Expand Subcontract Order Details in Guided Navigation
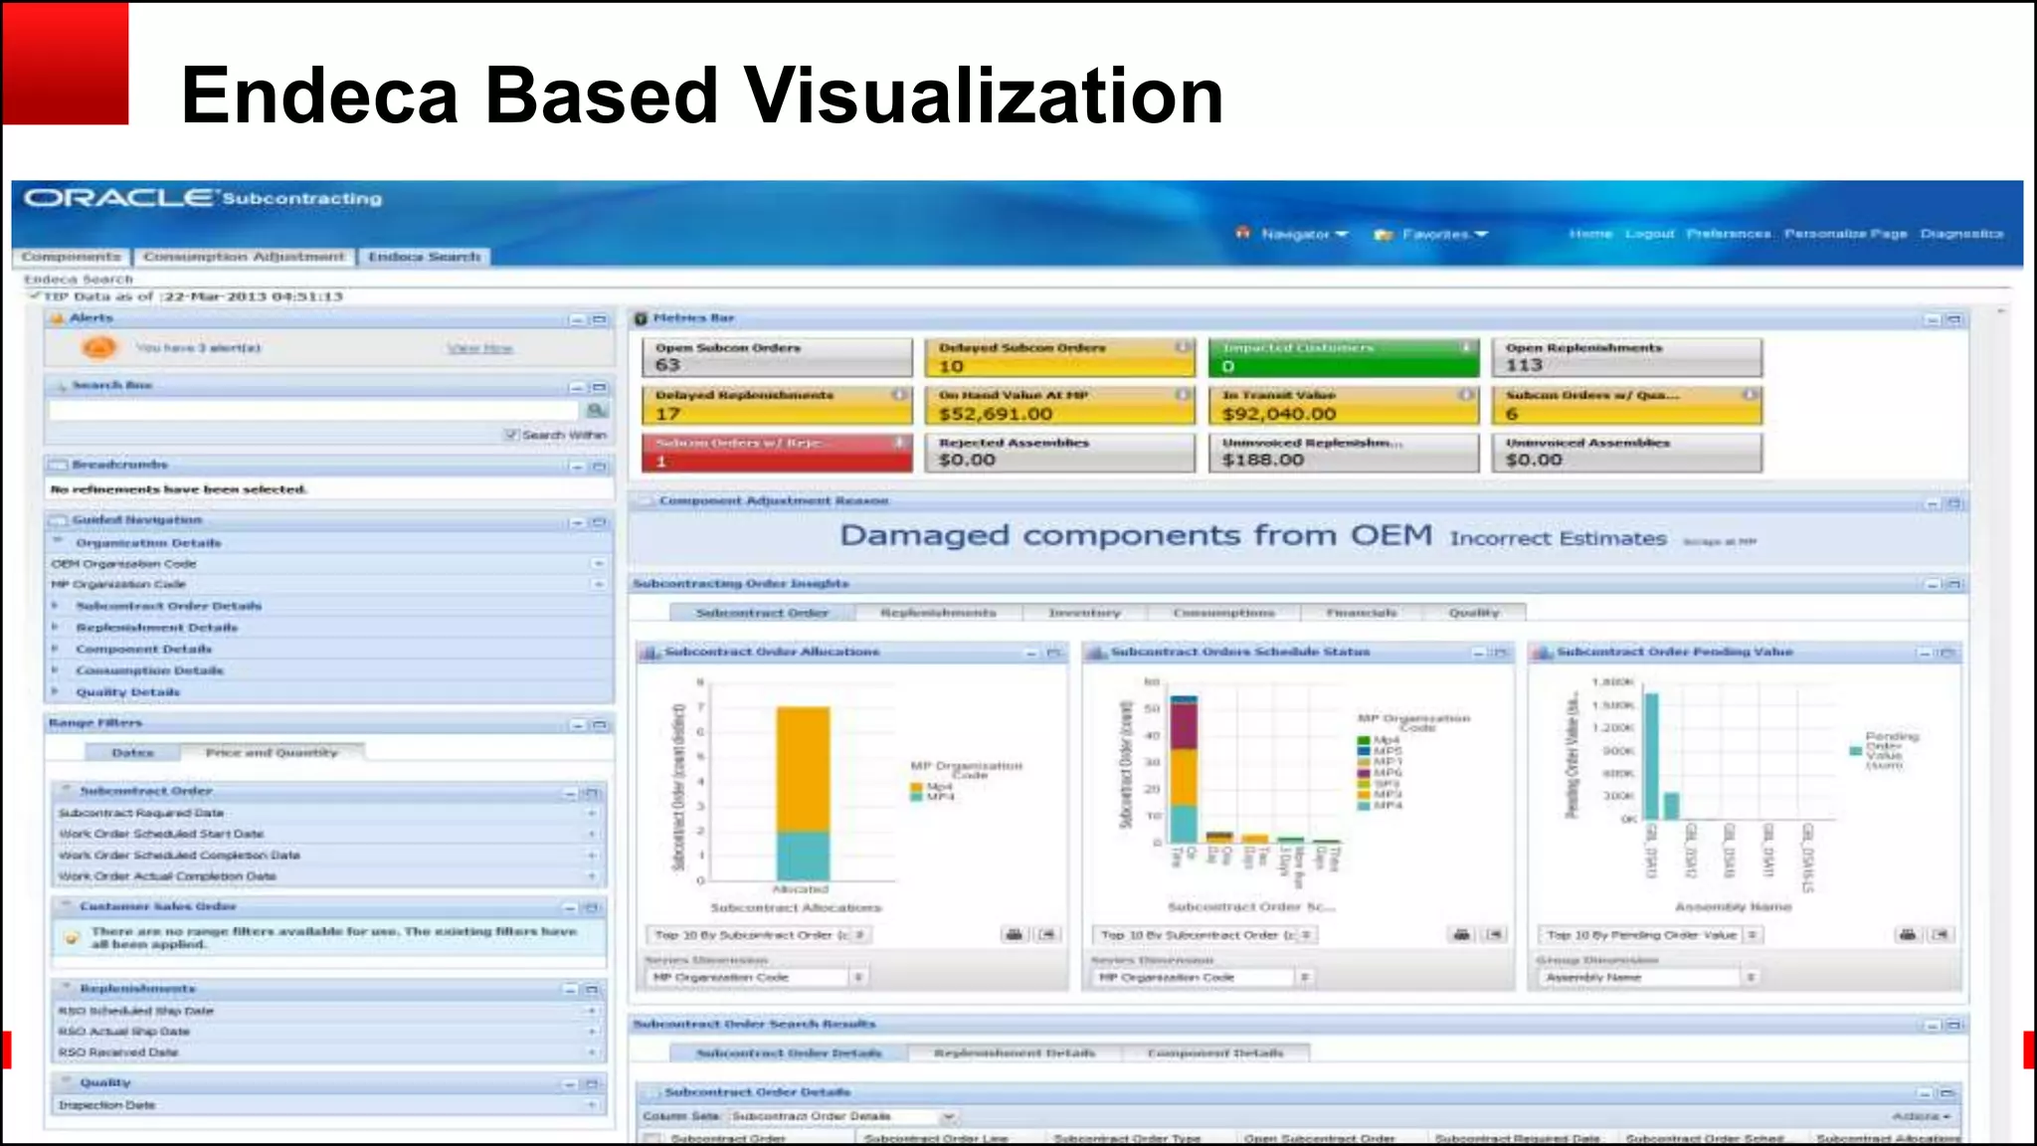 tap(56, 605)
